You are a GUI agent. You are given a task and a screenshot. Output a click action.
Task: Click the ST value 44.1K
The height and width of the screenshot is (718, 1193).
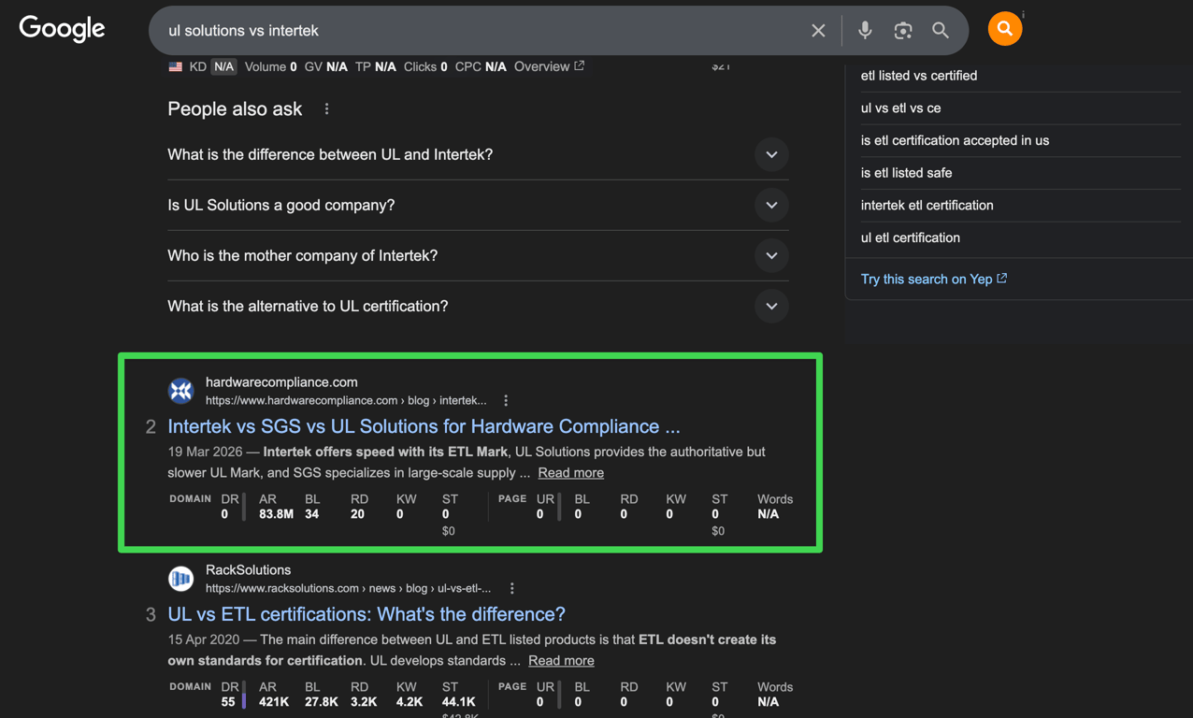[458, 702]
